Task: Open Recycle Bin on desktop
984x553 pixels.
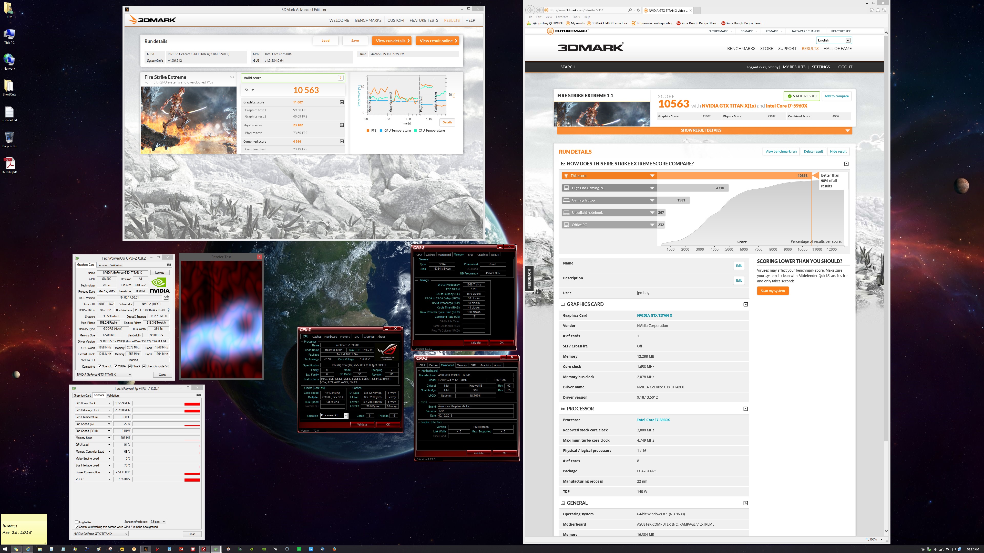Action: pos(9,139)
